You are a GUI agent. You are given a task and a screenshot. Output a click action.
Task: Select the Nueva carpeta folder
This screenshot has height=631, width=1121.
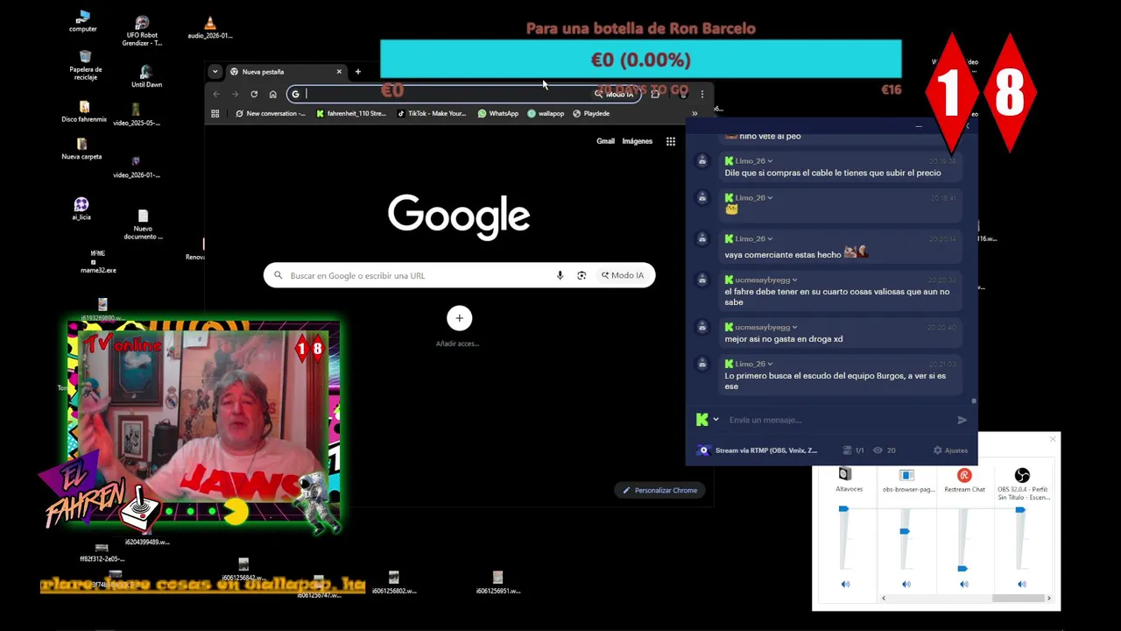click(81, 149)
